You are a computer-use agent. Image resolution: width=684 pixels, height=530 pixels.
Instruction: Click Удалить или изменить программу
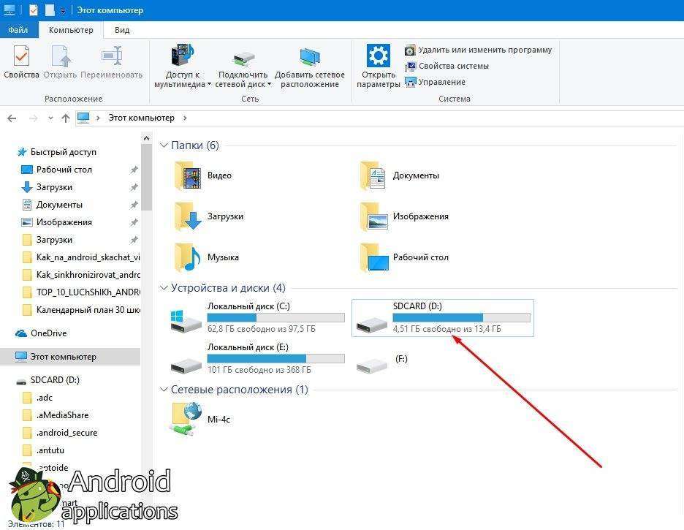(479, 50)
